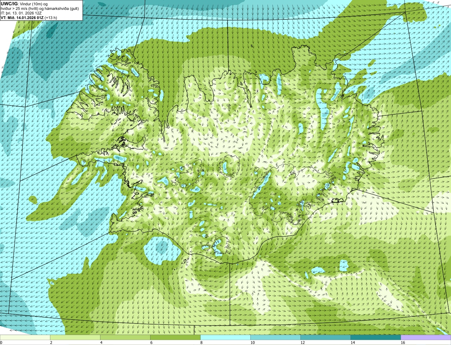Click the 12–14 teal legend segment
The width and height of the screenshot is (451, 345).
(x=326, y=338)
